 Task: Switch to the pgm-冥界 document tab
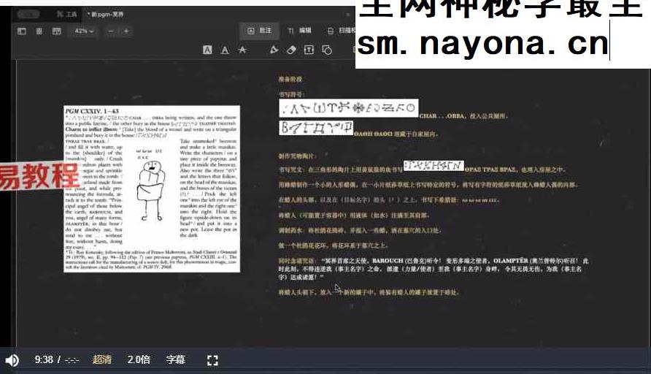pyautogui.click(x=105, y=14)
